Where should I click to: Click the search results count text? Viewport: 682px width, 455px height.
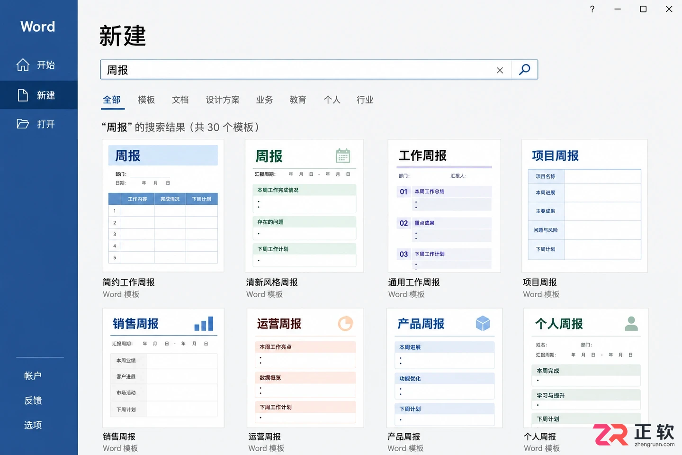tap(180, 127)
